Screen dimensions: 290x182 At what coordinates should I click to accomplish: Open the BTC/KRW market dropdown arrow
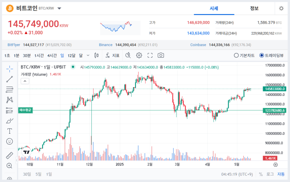[59, 8]
